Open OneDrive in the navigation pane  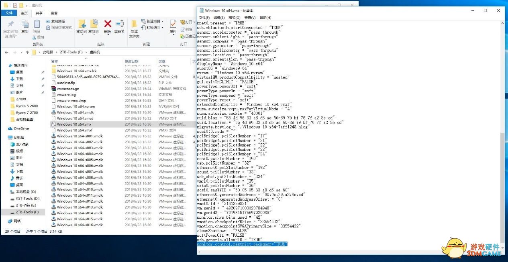pos(18,128)
